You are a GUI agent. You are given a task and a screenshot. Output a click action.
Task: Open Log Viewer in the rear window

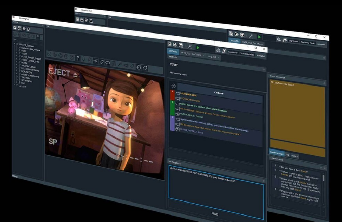pos(293,41)
